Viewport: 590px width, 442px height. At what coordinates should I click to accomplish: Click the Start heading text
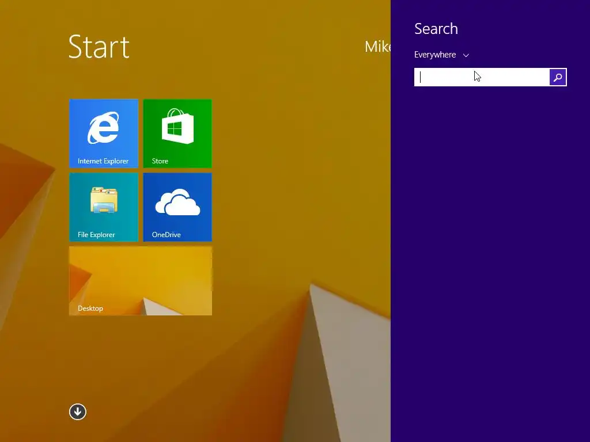(99, 47)
